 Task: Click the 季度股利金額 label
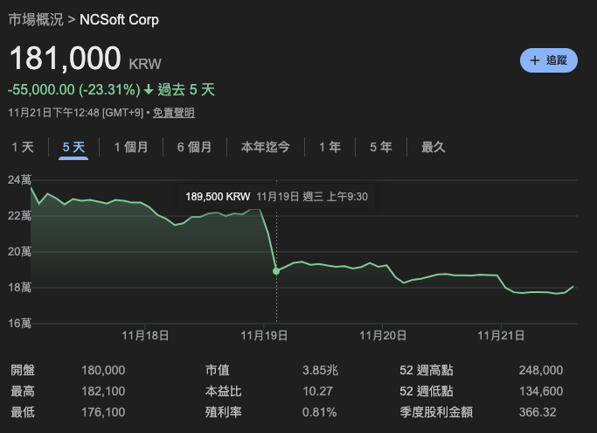point(436,412)
